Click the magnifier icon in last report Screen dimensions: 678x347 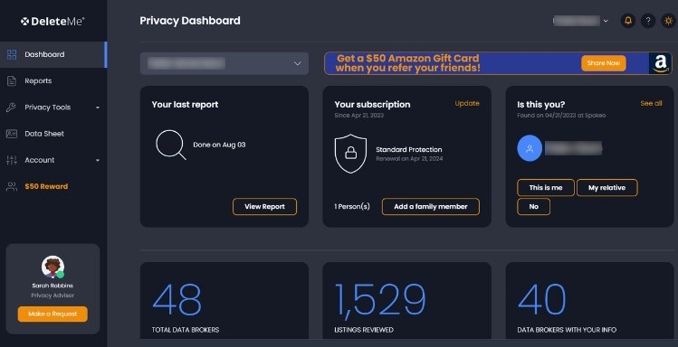171,145
